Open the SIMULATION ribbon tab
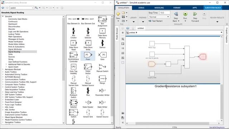Image resolution: width=229 pixels, height=129 pixels. 123,8
